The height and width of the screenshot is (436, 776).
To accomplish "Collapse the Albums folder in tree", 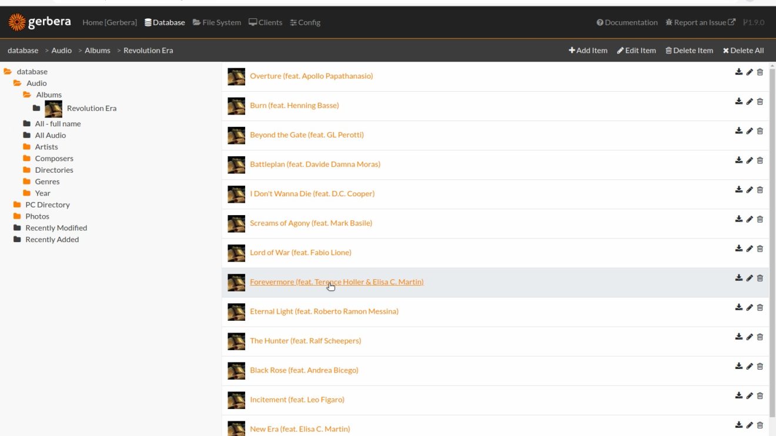I will [27, 95].
